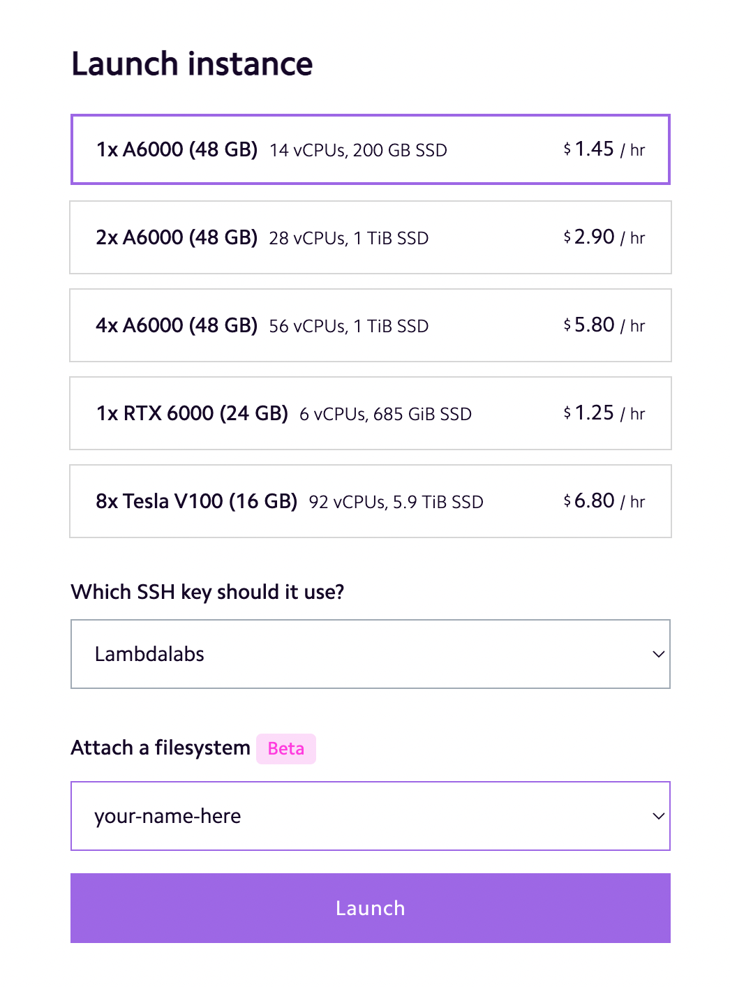This screenshot has height=987, width=730.
Task: Select the 1x RTX 6000 (24 GB) instance
Action: [370, 413]
